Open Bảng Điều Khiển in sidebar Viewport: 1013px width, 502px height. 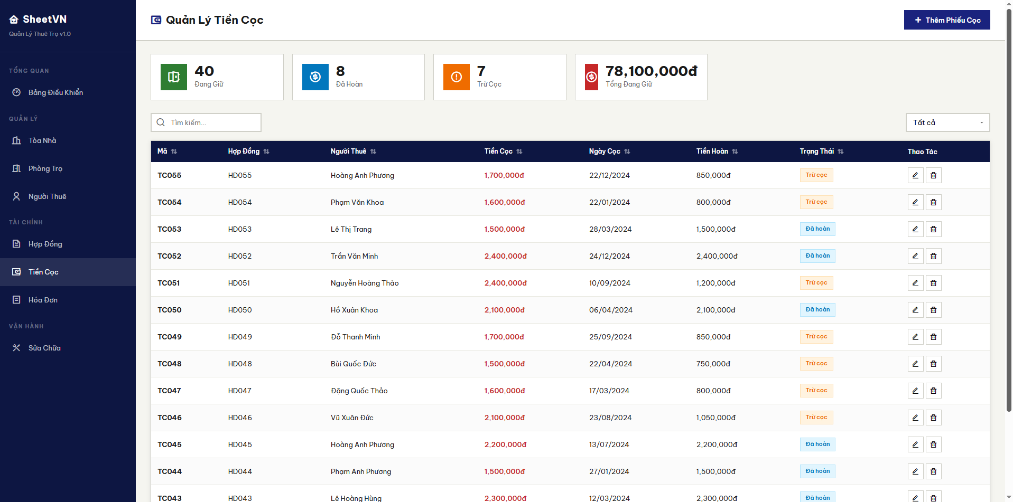click(68, 92)
